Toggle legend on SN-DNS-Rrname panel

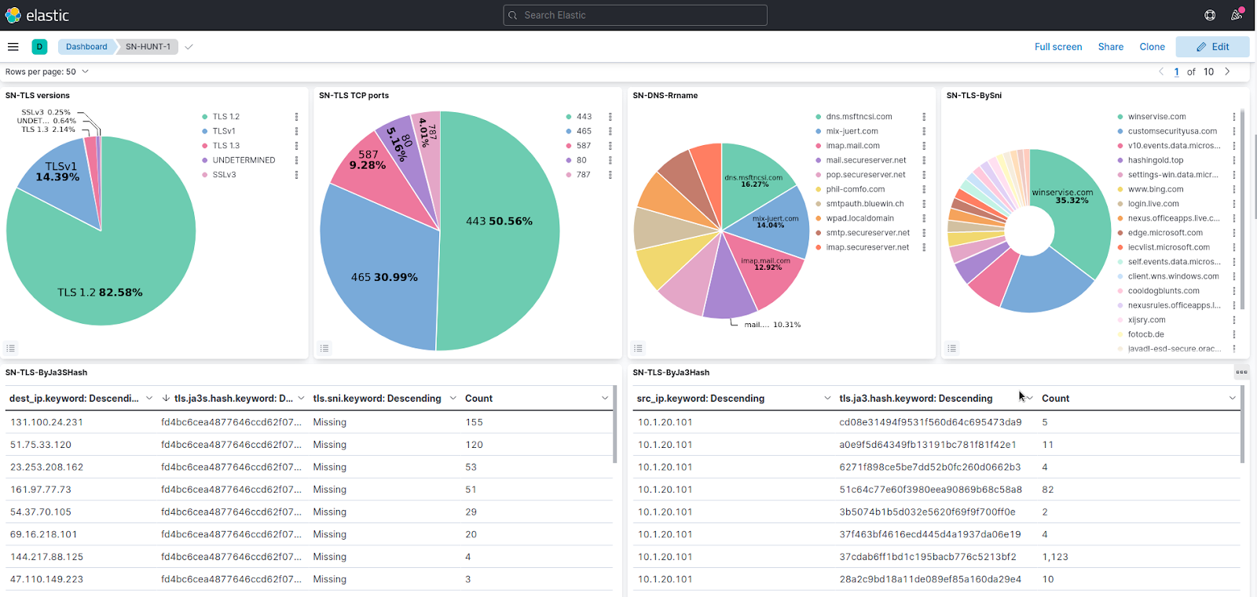coord(638,348)
